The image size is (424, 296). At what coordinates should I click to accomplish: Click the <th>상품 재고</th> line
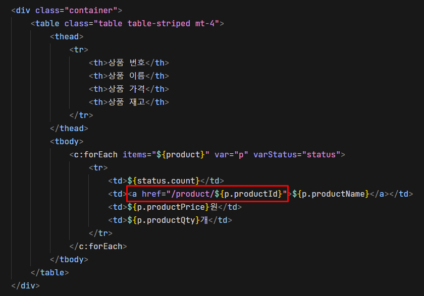[129, 102]
